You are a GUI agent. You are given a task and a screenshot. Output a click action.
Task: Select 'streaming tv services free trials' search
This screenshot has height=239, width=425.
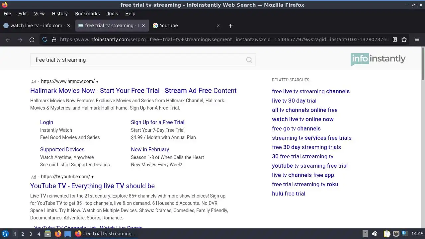click(x=311, y=138)
